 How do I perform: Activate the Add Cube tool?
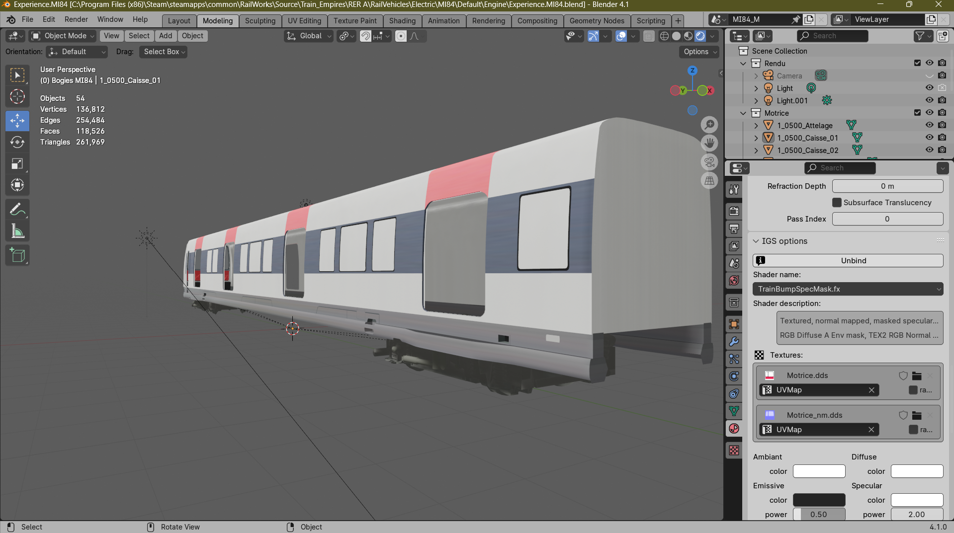click(x=17, y=255)
